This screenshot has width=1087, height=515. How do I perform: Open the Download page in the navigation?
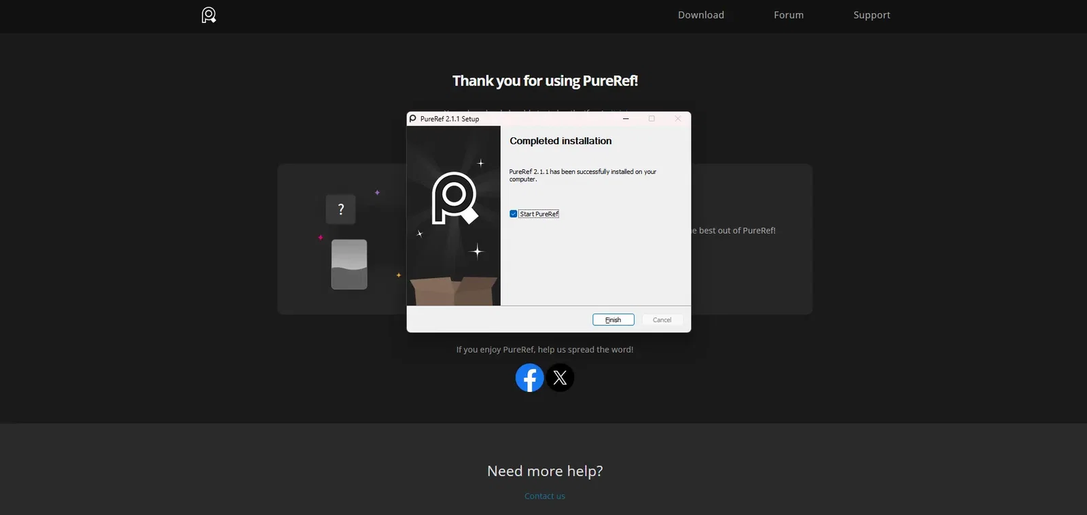tap(701, 15)
